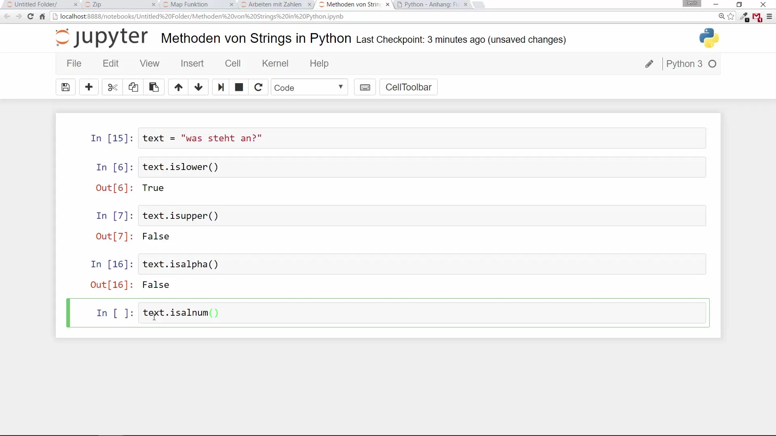776x436 pixels.
Task: Switch to the Map Funktion tab
Action: point(189,4)
